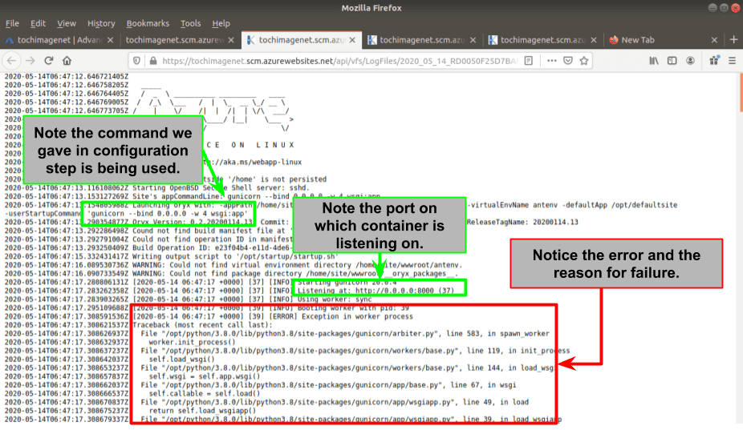Screen dimensions: 743x430
Task: Show the sidebars panel
Action: (x=672, y=61)
